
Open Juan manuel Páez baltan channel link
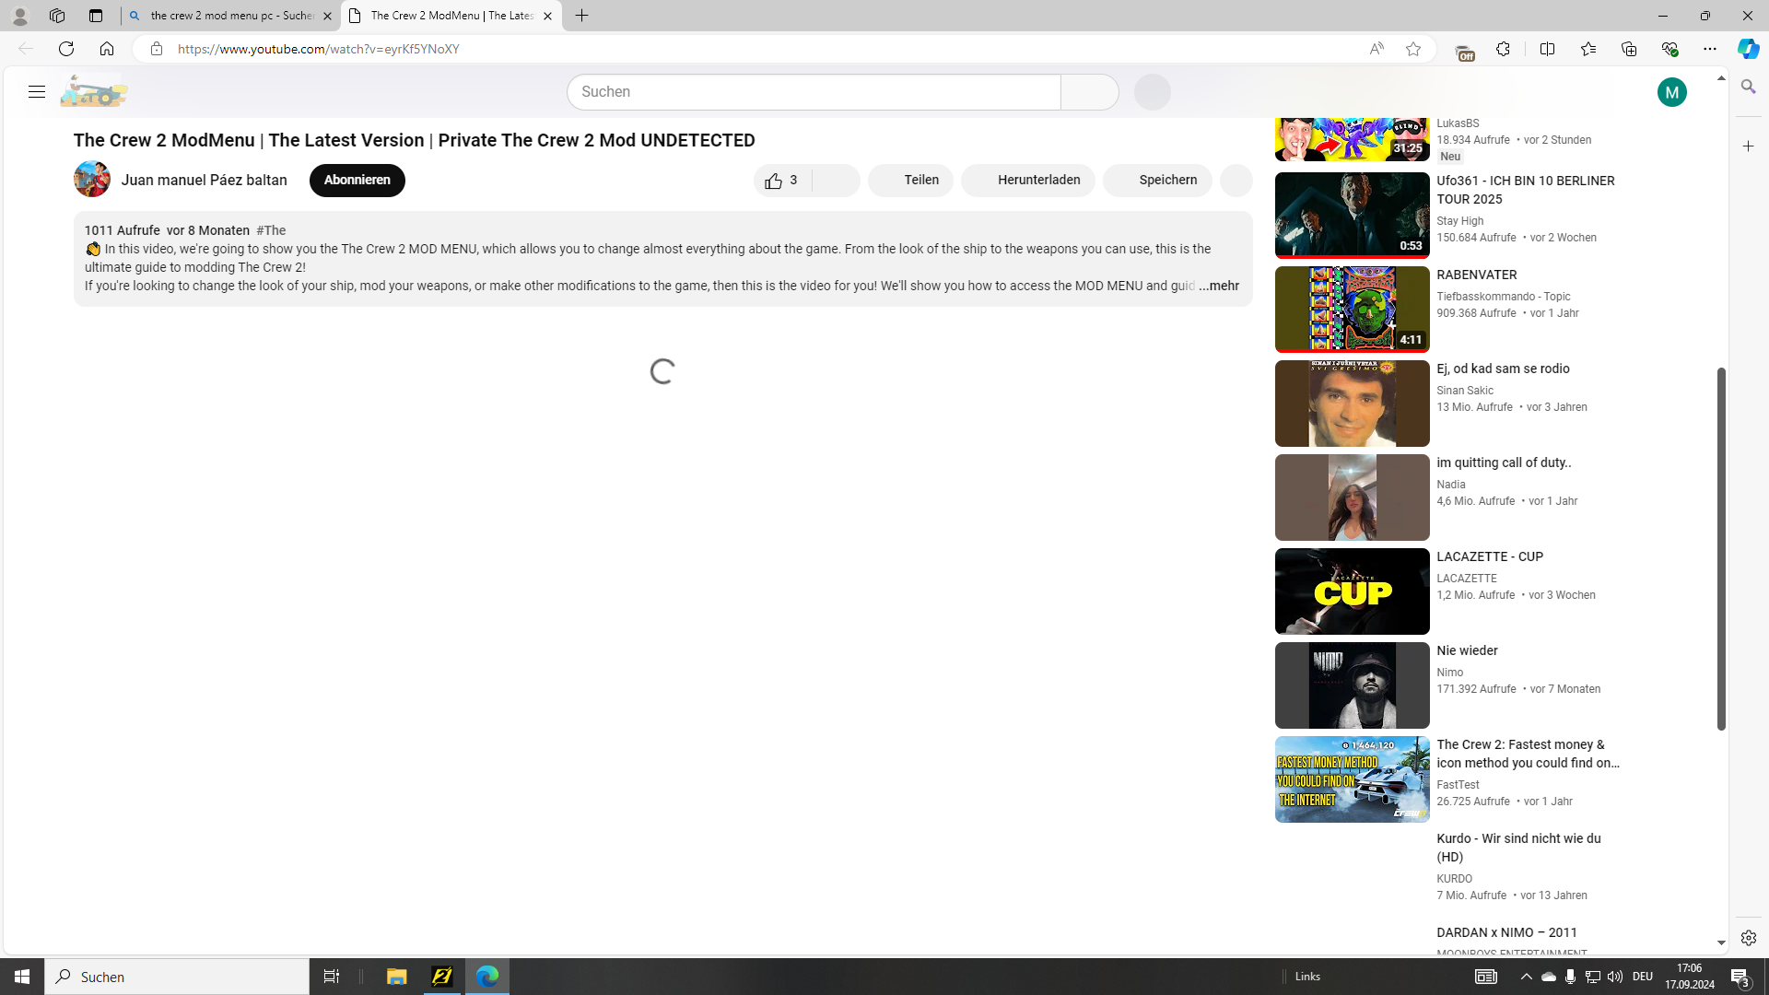(204, 181)
